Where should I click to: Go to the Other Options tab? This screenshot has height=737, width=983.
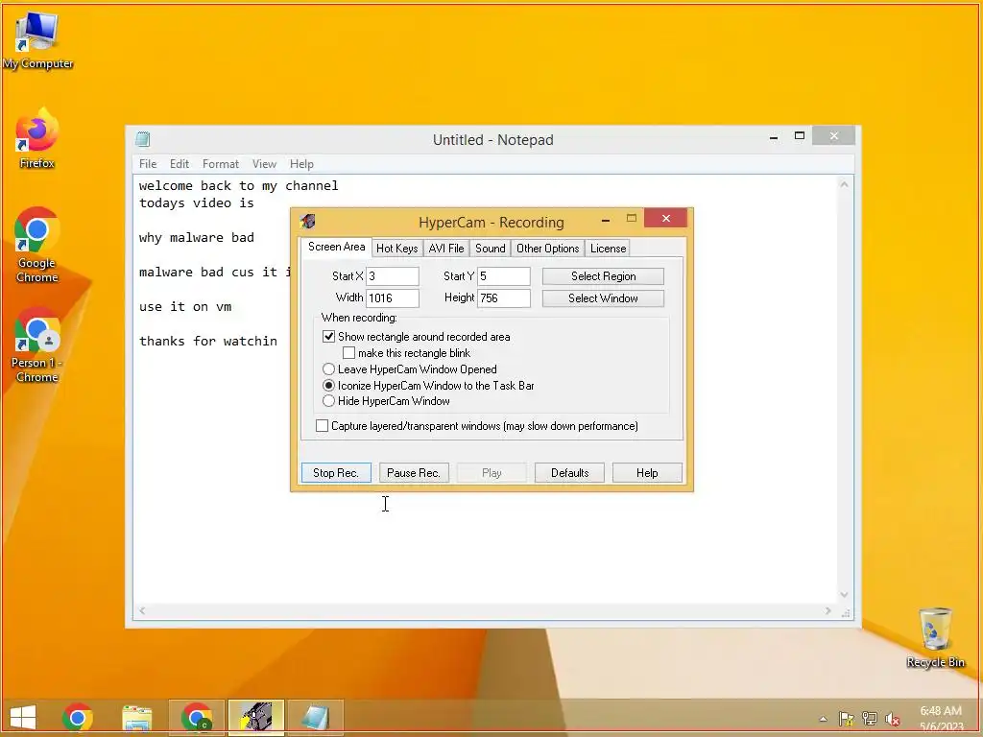pyautogui.click(x=548, y=249)
